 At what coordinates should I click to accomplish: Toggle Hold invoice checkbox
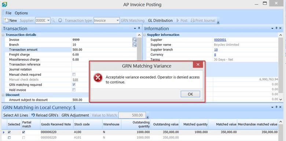74,90
